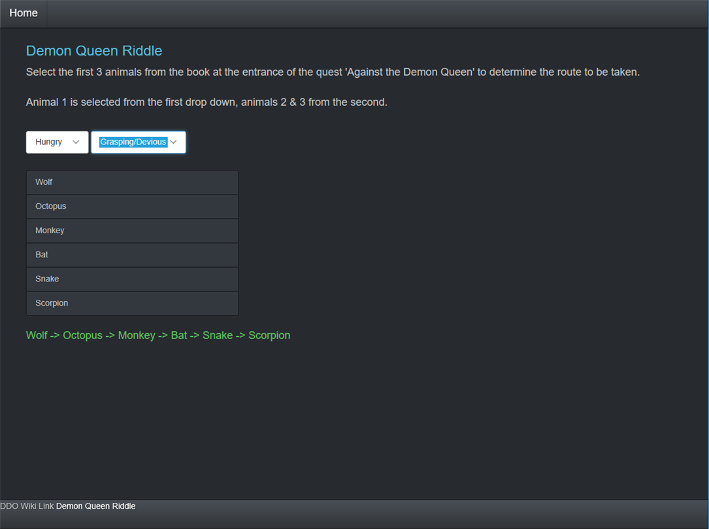Click the green route result text
The width and height of the screenshot is (709, 529).
point(158,336)
